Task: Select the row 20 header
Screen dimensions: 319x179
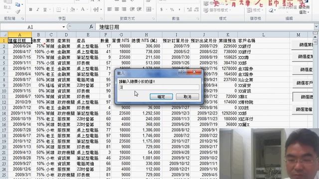Action: pyautogui.click(x=3, y=147)
